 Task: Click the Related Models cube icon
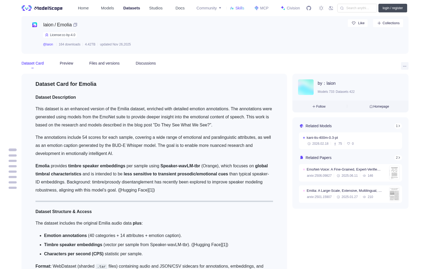(x=302, y=126)
